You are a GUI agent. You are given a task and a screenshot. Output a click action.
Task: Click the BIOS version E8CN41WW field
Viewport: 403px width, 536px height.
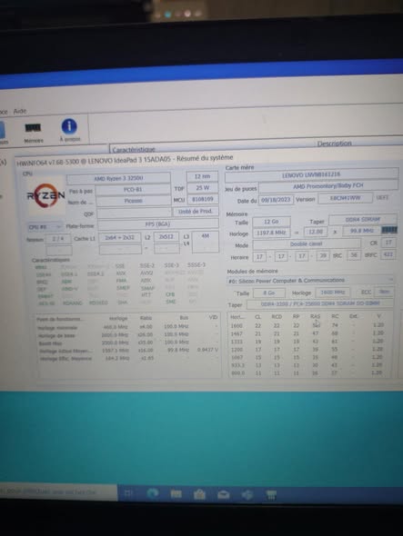pos(345,198)
